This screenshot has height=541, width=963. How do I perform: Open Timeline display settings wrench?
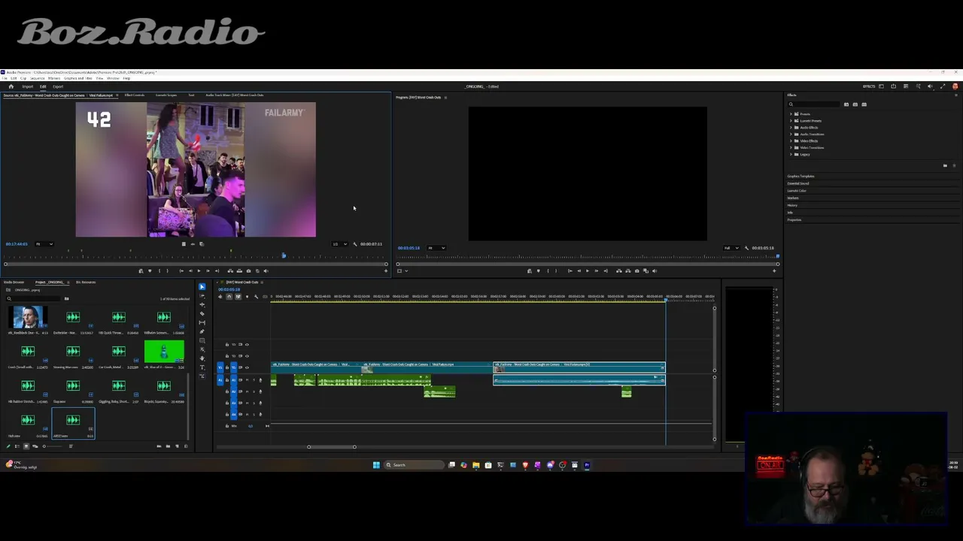pyautogui.click(x=256, y=297)
